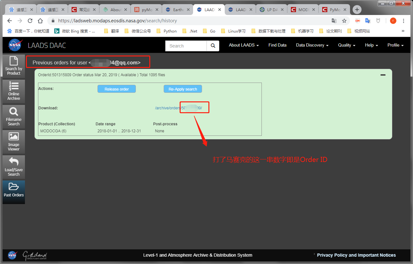This screenshot has width=413, height=264.
Task: Open the Privacy Policy and Important Notices link
Action: click(x=356, y=255)
